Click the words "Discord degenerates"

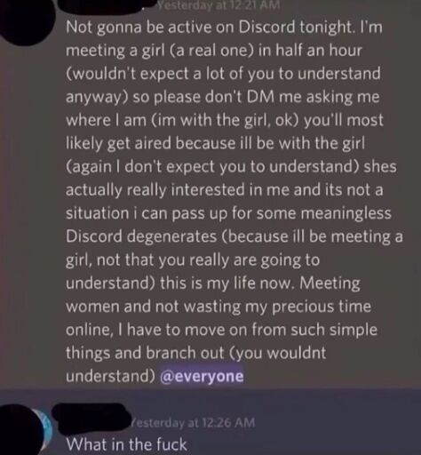pos(141,237)
